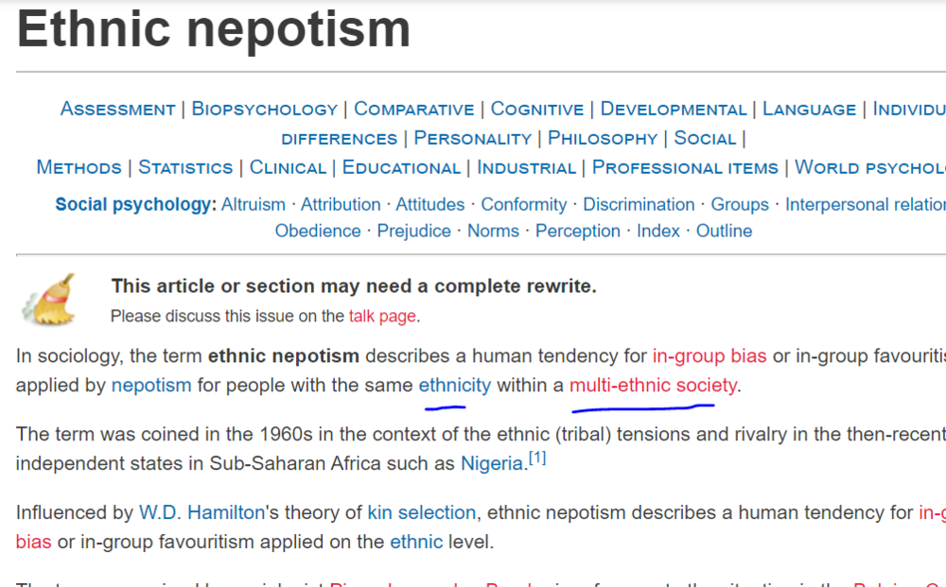Viewport: 946px width, 587px height.
Task: Open the Discrimination topic link
Action: coord(639,205)
